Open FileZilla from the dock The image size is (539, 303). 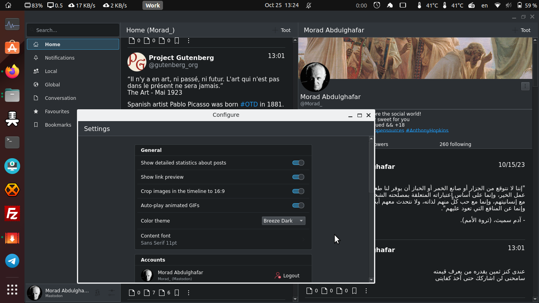click(x=12, y=213)
